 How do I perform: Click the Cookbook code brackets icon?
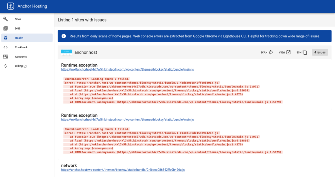point(6,47)
